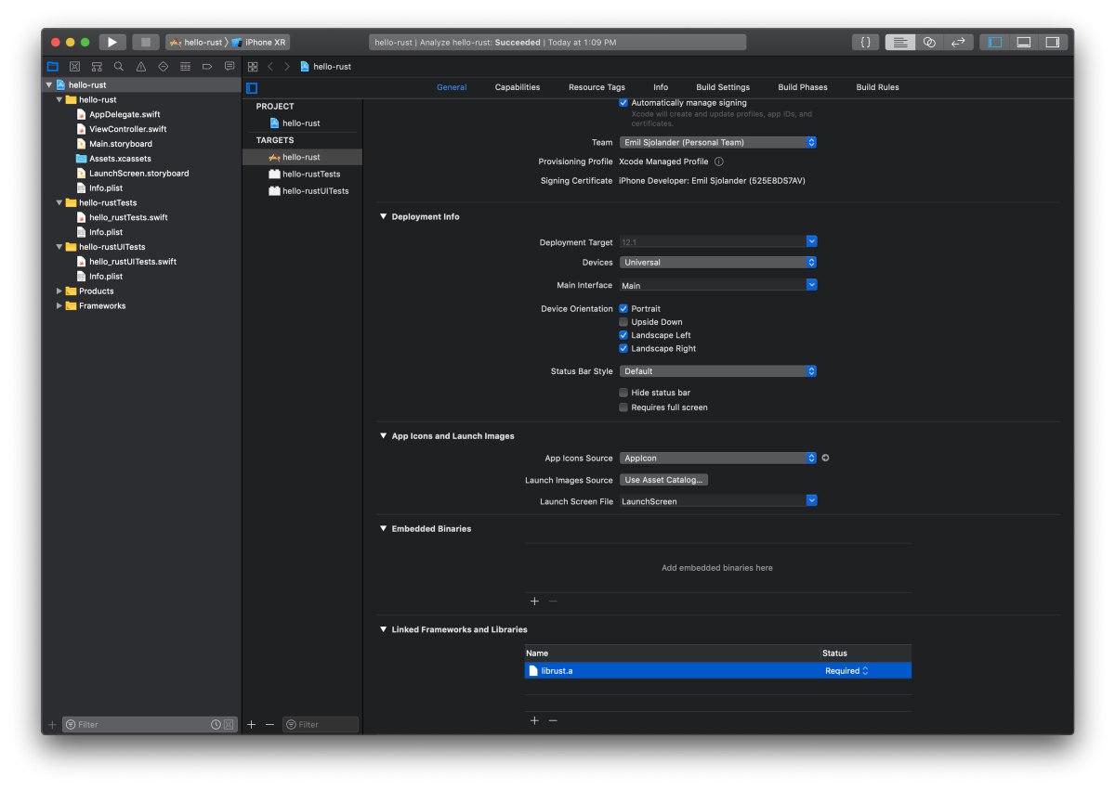Viewport: 1115px width, 789px height.
Task: Add an embedded binary with plus
Action: pos(534,601)
